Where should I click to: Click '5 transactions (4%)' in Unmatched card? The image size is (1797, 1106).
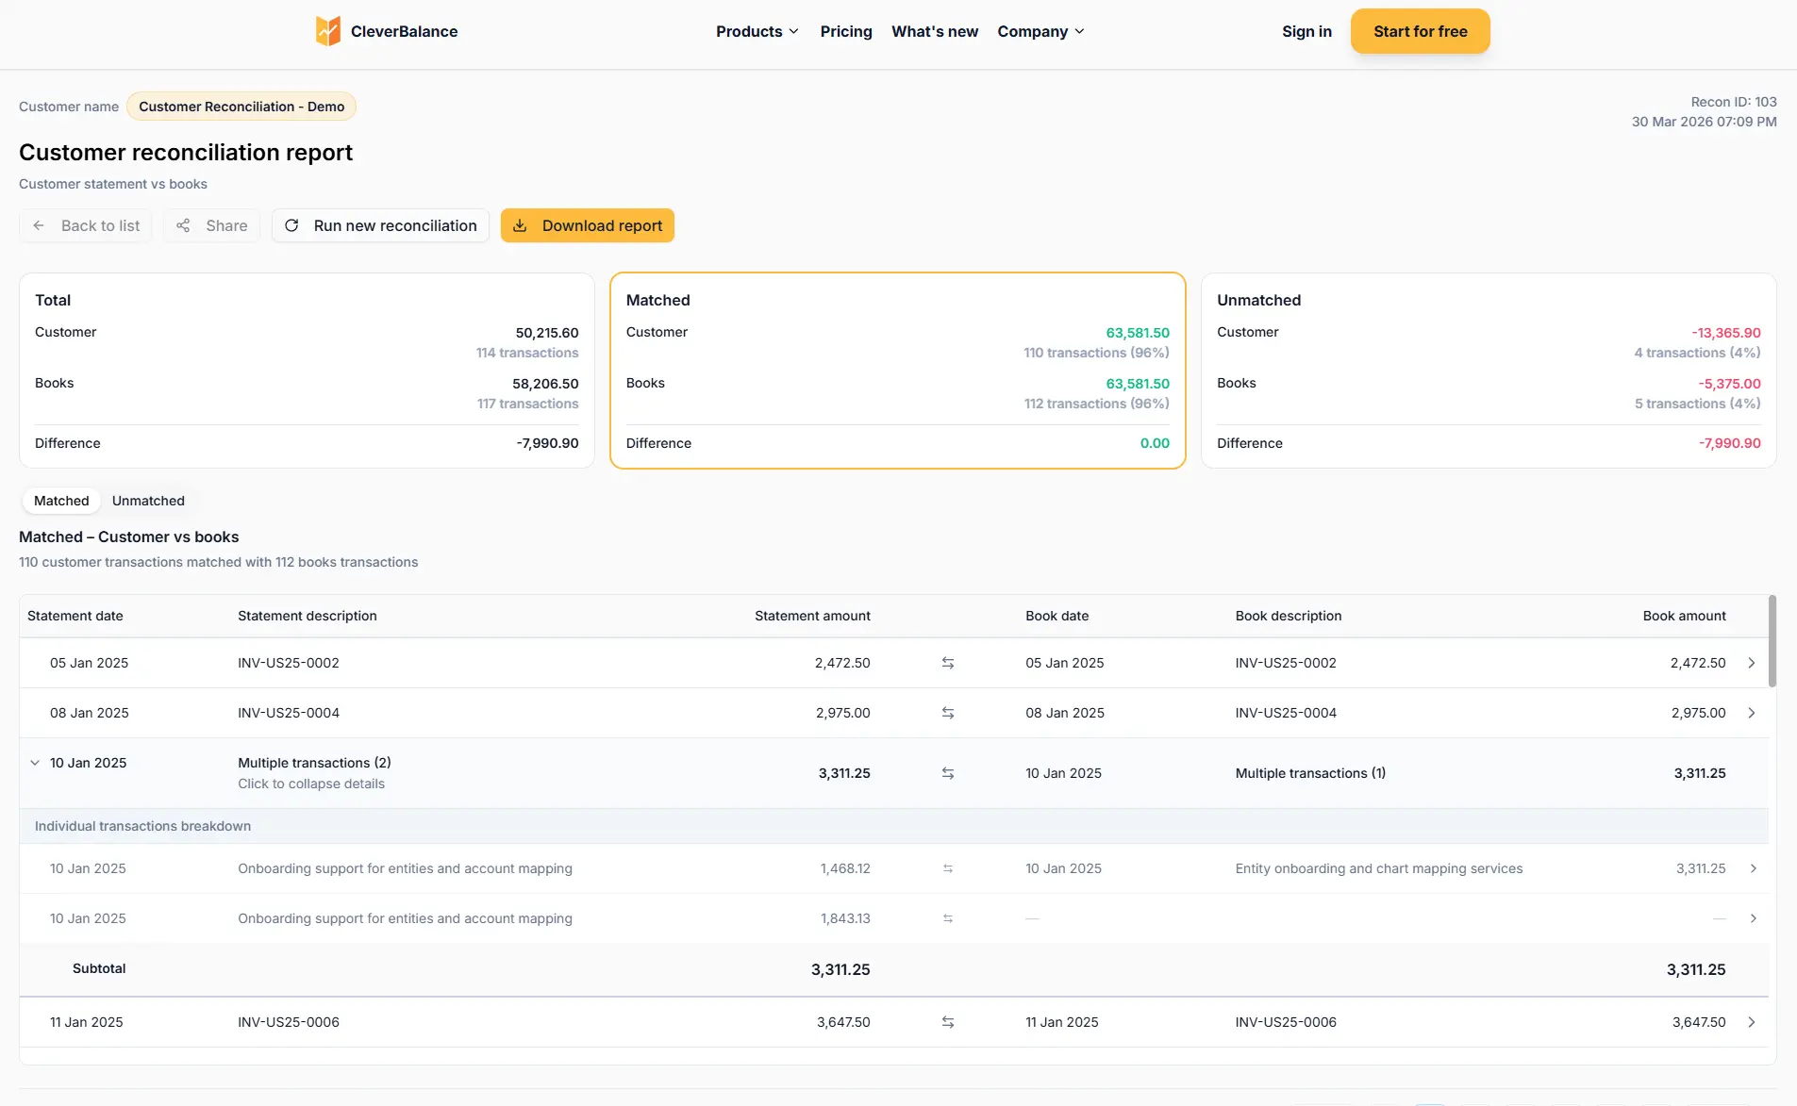coord(1697,404)
